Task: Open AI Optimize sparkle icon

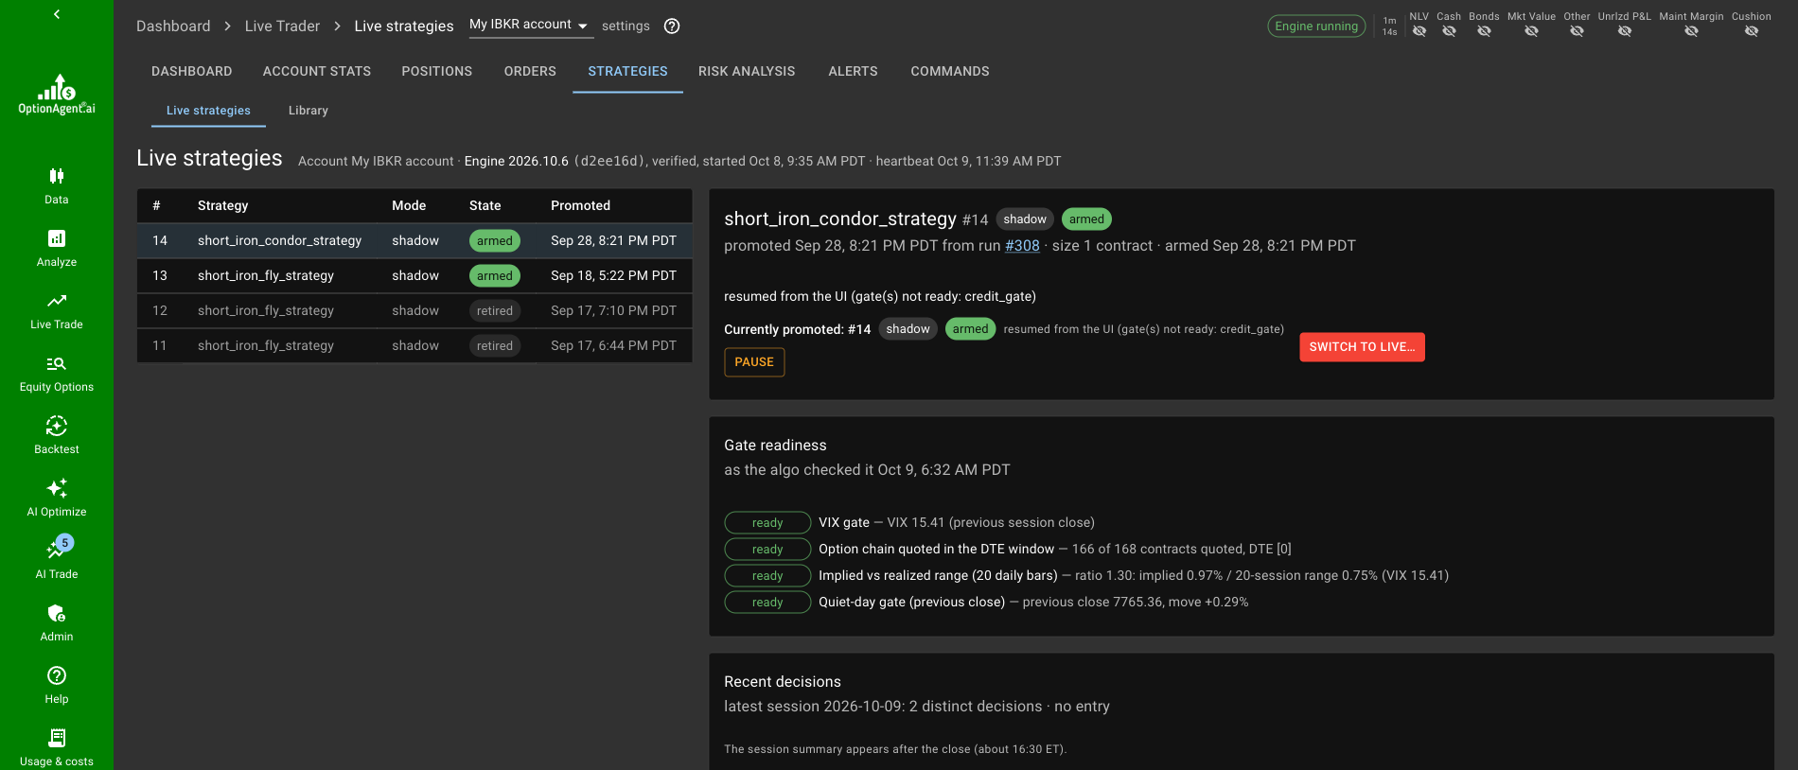Action: click(57, 488)
